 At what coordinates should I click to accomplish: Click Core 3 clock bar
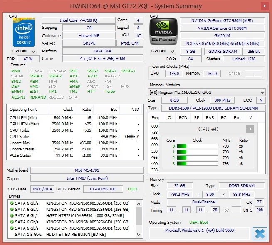(198, 163)
